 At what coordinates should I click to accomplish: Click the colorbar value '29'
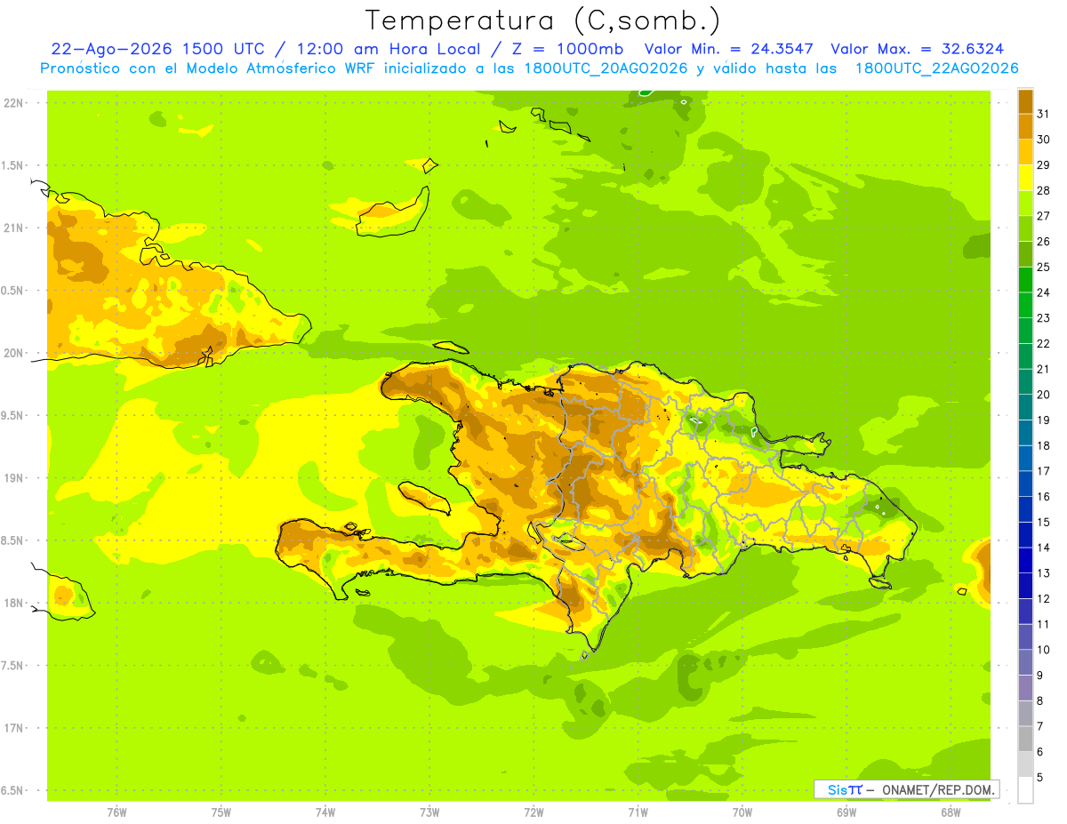pos(1044,165)
